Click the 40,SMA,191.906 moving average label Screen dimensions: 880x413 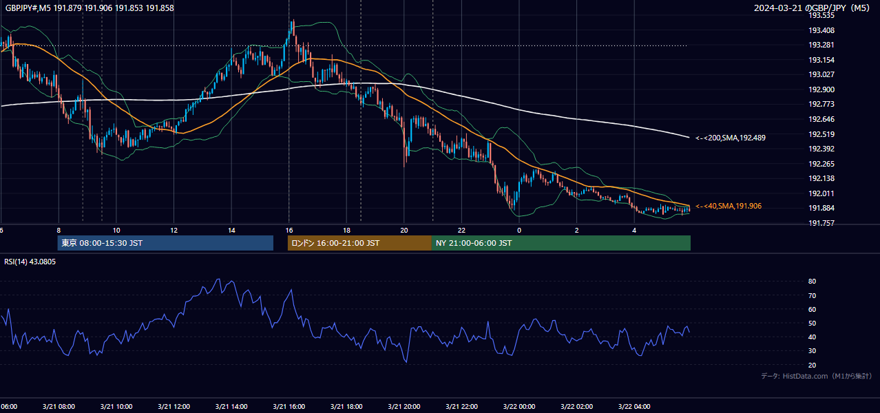click(x=729, y=206)
